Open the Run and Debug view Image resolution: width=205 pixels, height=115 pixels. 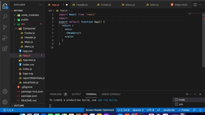[x=5, y=38]
